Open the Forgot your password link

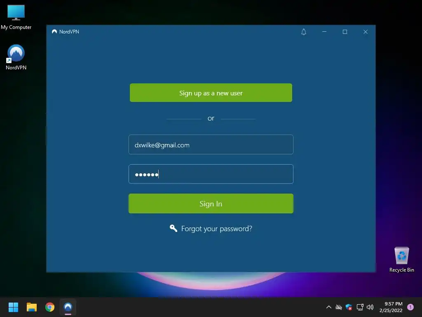217,229
